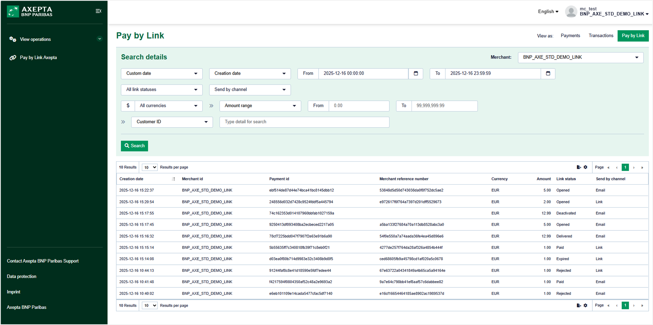This screenshot has height=325, width=653.
Task: Expand View operations menu
Action: (x=99, y=39)
